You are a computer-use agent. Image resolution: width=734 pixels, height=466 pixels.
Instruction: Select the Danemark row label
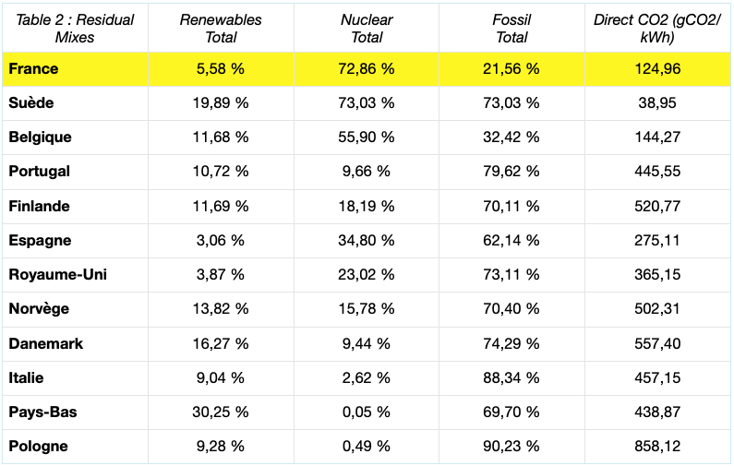[x=45, y=343]
